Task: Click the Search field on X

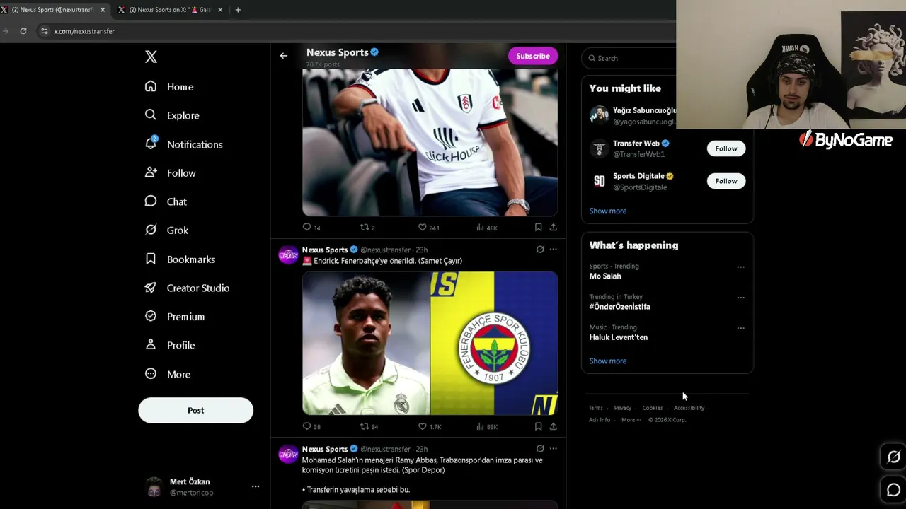Action: (x=629, y=58)
